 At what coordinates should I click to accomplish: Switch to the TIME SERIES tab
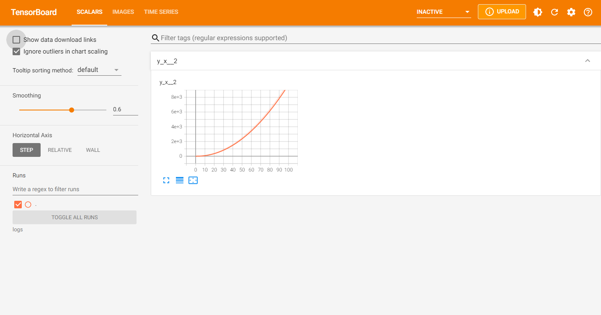click(161, 12)
